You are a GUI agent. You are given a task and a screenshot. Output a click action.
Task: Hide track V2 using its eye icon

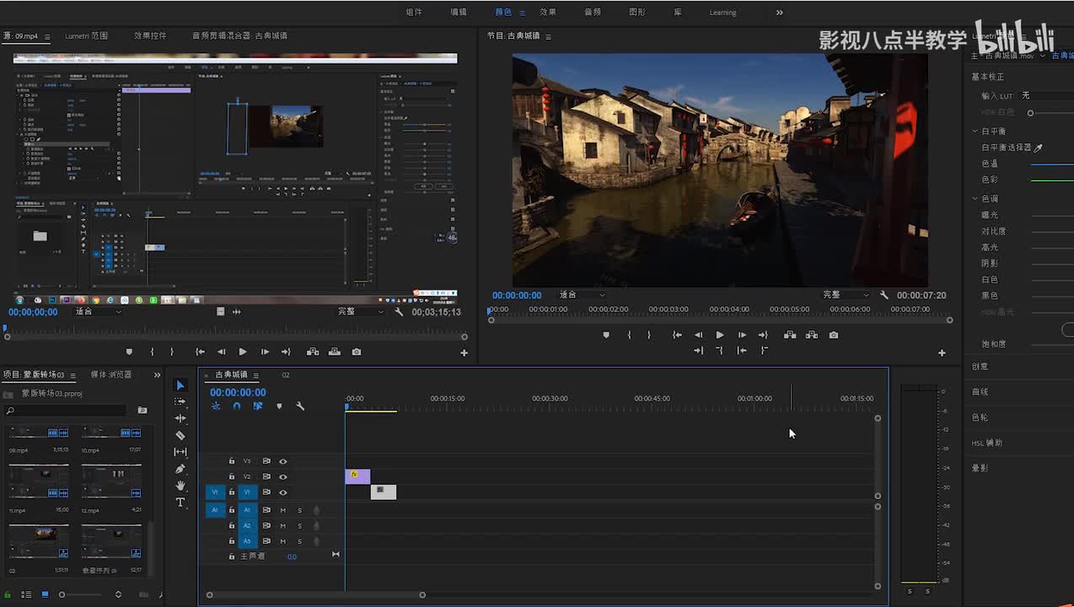(283, 477)
